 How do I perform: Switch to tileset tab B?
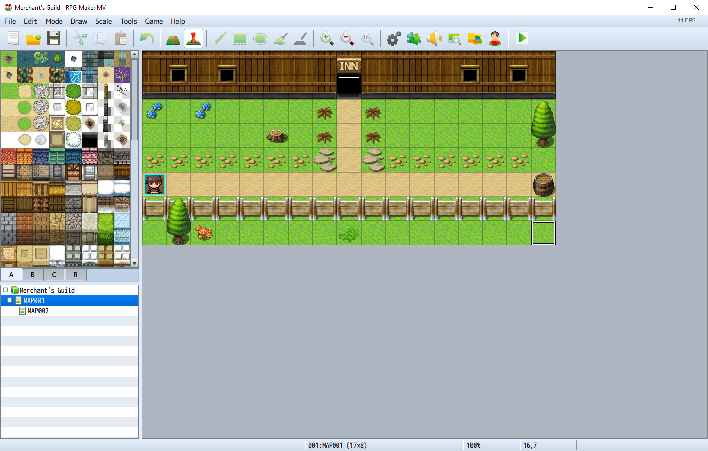pyautogui.click(x=33, y=275)
